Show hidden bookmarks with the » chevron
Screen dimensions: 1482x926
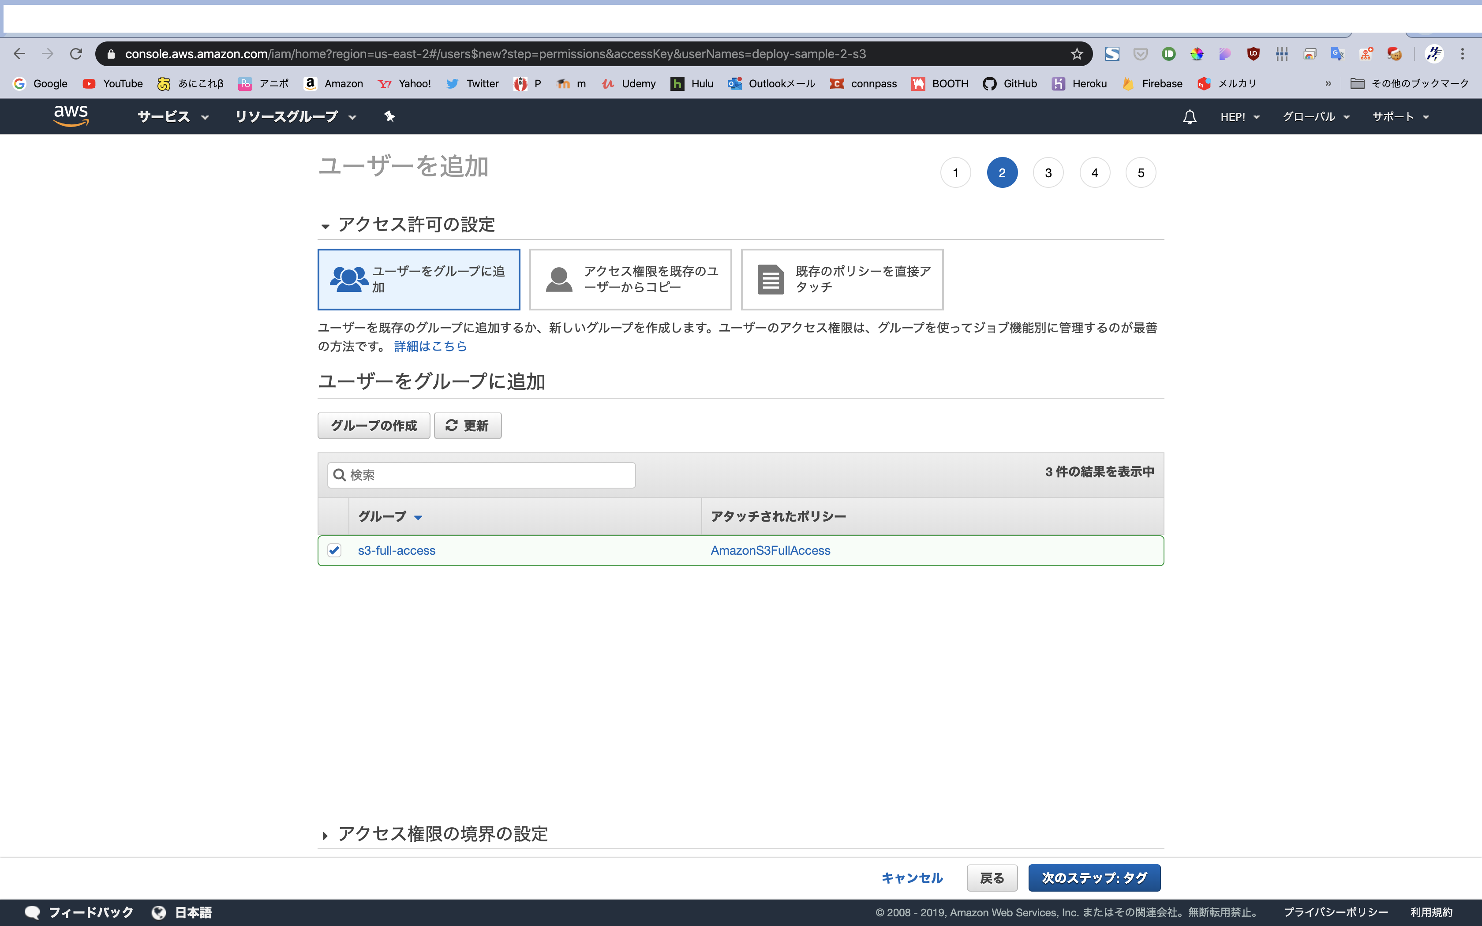pyautogui.click(x=1328, y=83)
